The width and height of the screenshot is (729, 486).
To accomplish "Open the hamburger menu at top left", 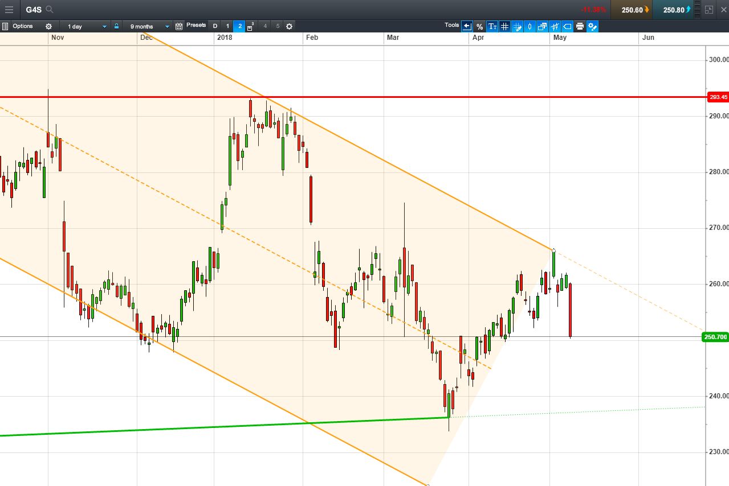I will 9,9.
